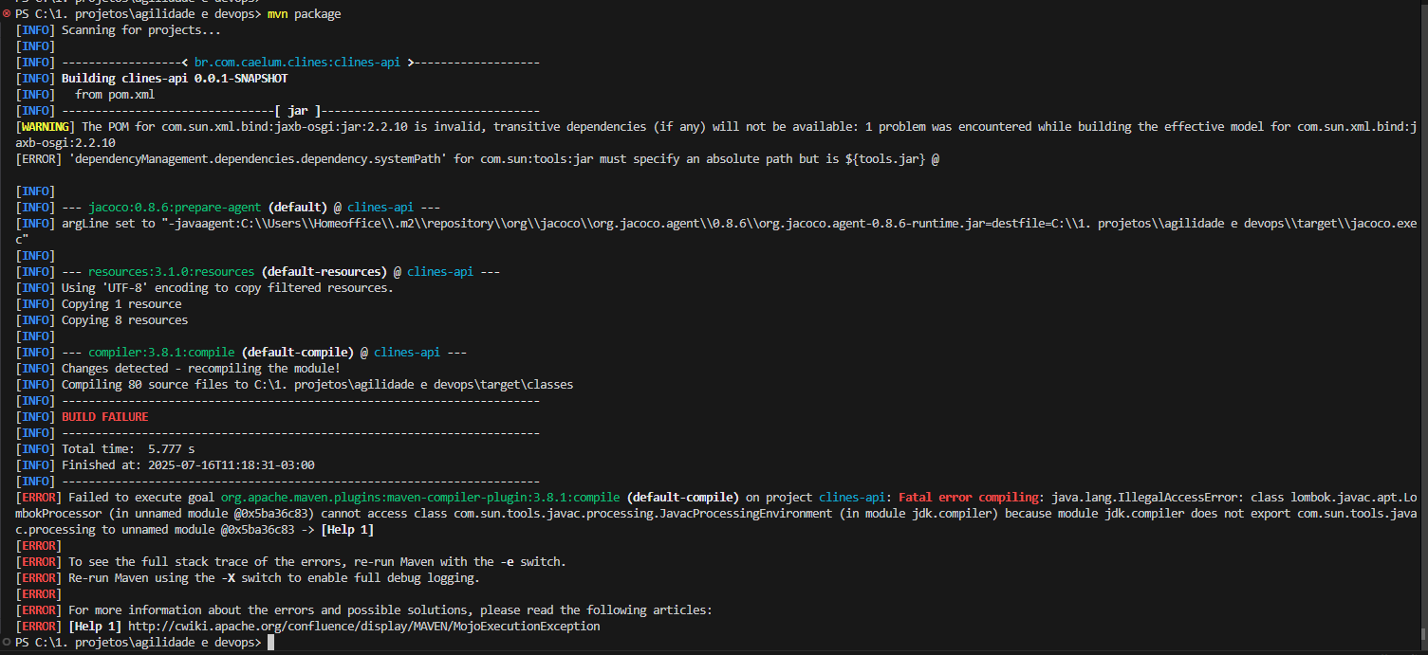Image resolution: width=1428 pixels, height=655 pixels.
Task: Click the red "Fatal error compiling" text
Action: [x=969, y=498]
